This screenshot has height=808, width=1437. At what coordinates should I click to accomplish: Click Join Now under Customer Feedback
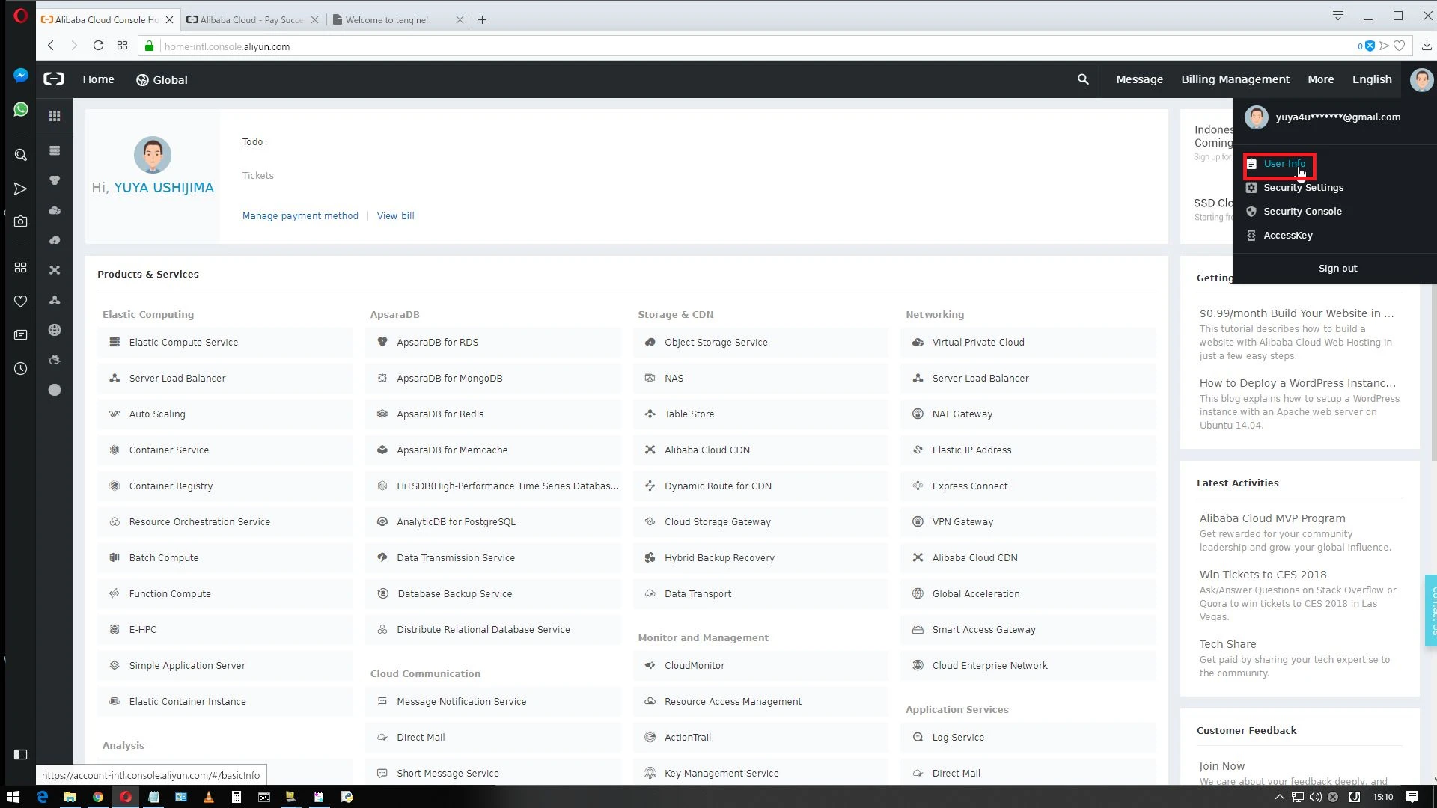coord(1222,766)
